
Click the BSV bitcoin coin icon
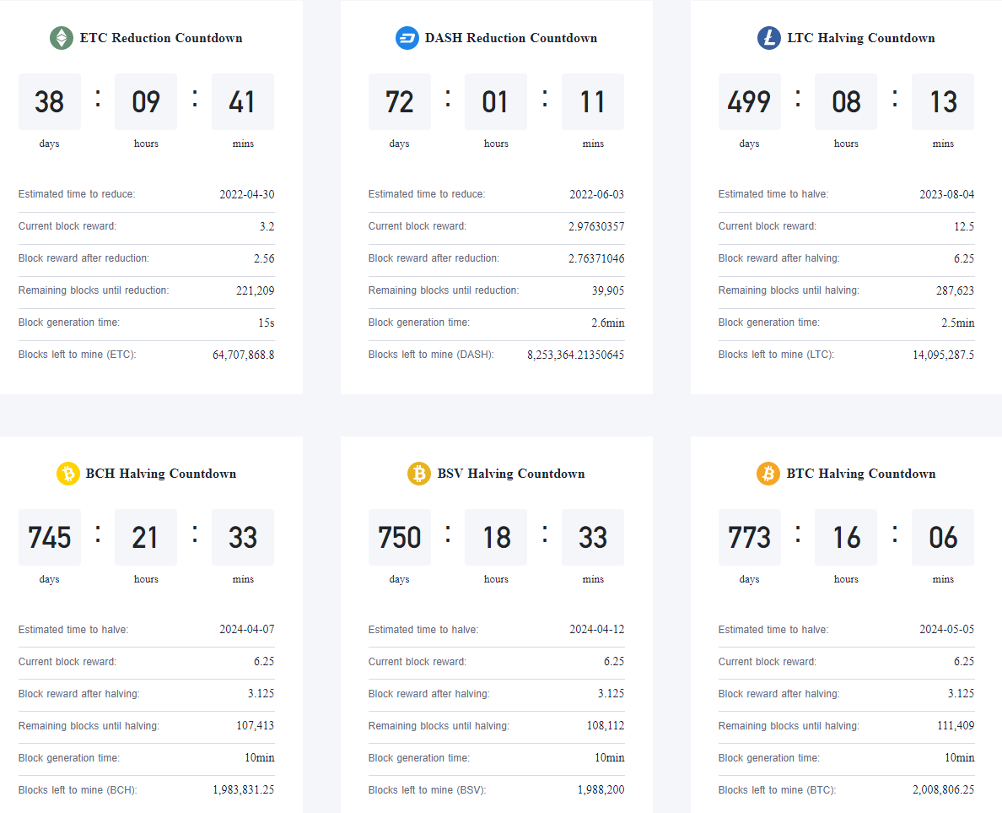(418, 474)
